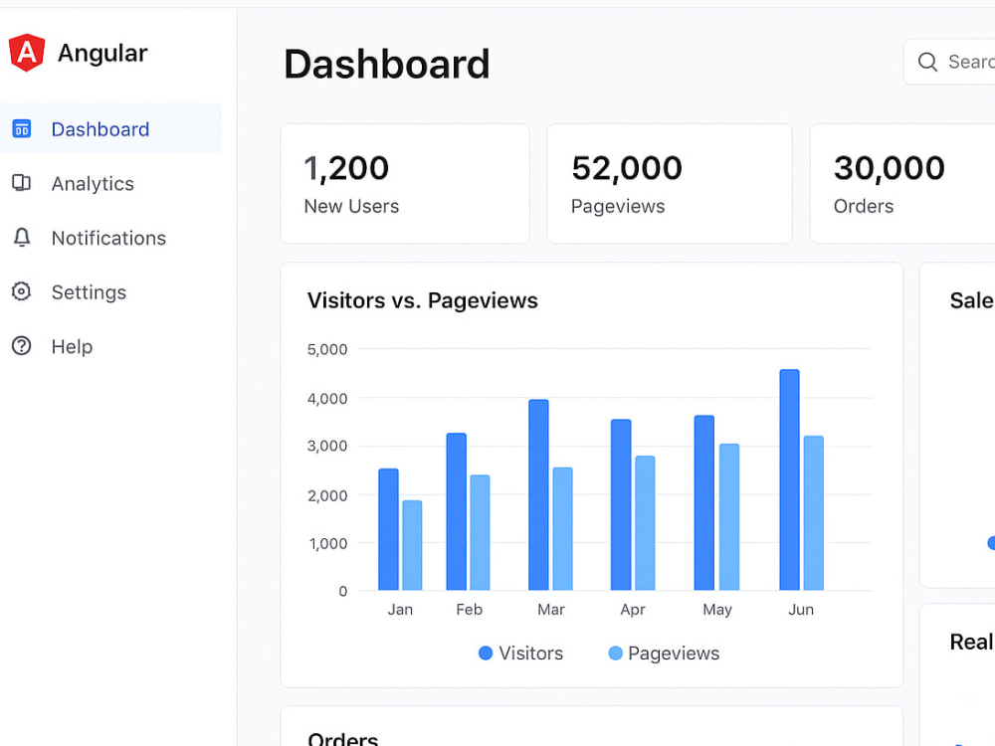Click the Analytics sidebar icon
Image resolution: width=995 pixels, height=746 pixels.
click(22, 183)
